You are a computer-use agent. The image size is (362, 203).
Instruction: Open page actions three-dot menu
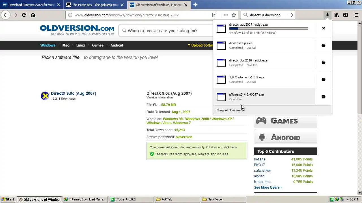226,15
